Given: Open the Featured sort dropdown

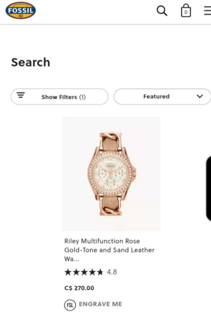Looking at the screenshot, I should click(x=156, y=96).
